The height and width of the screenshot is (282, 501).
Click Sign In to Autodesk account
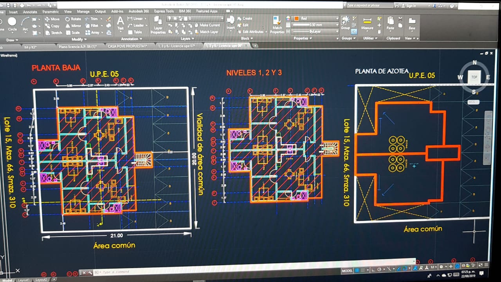[x=411, y=6]
